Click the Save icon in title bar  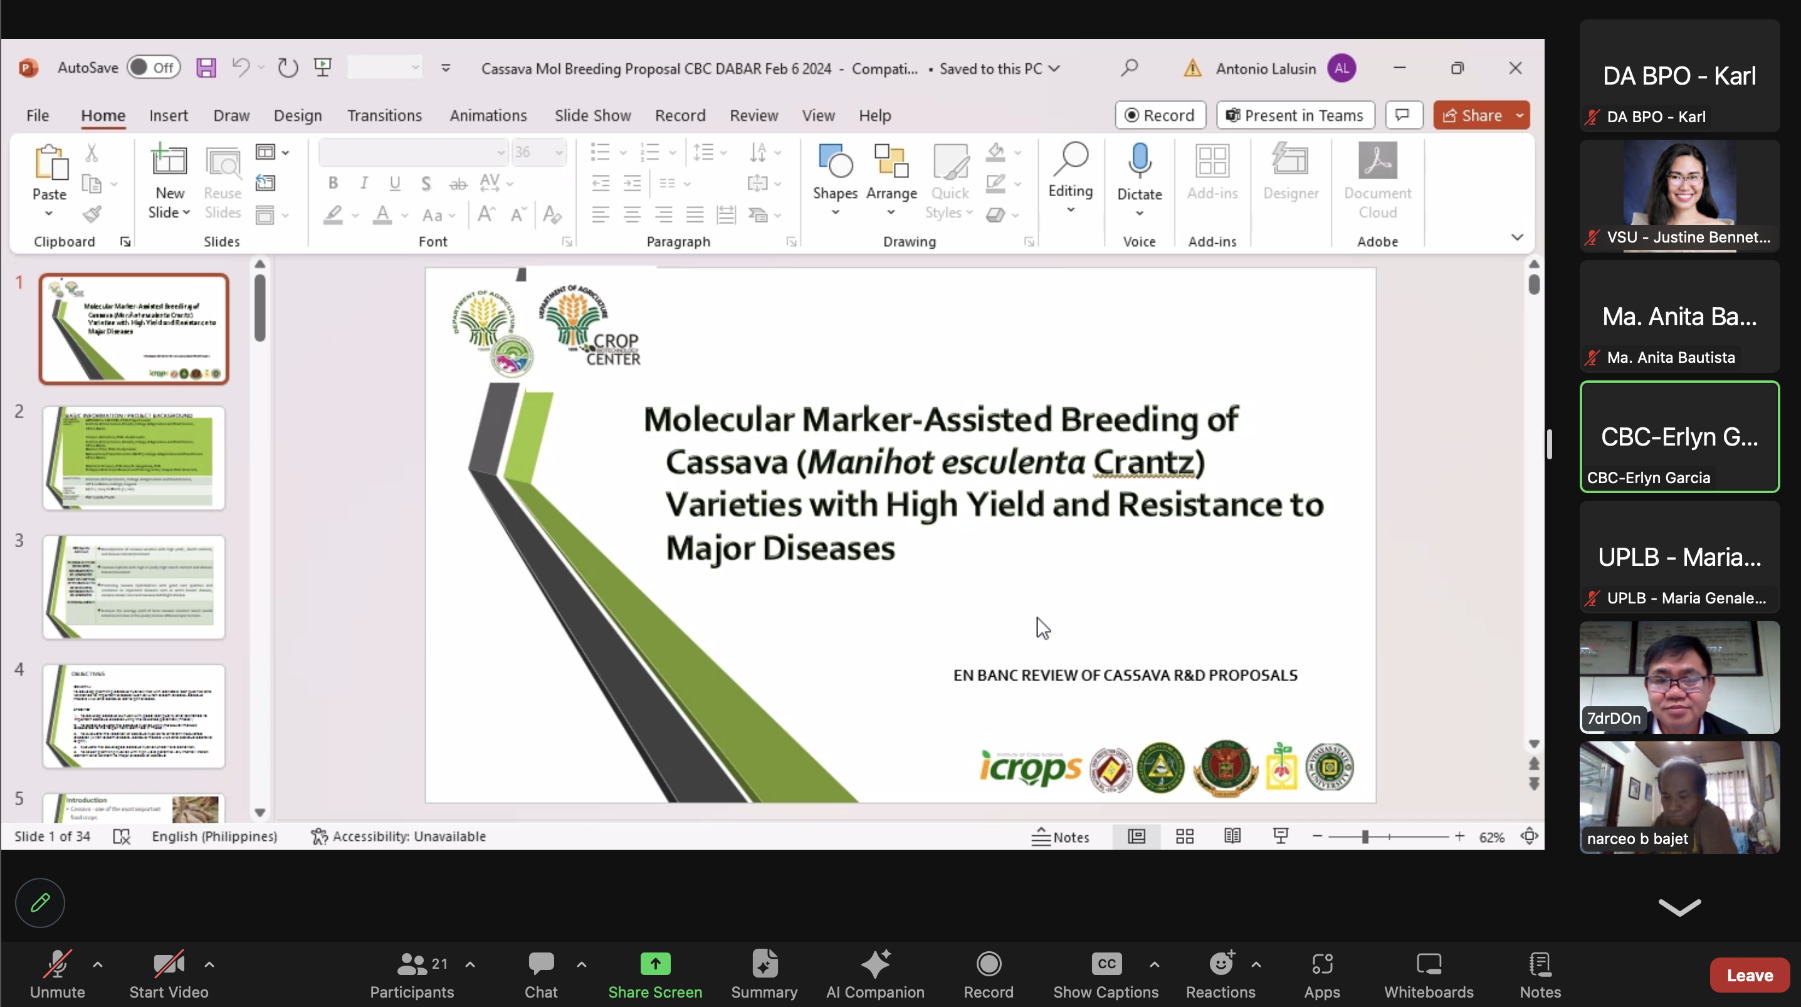click(x=206, y=68)
